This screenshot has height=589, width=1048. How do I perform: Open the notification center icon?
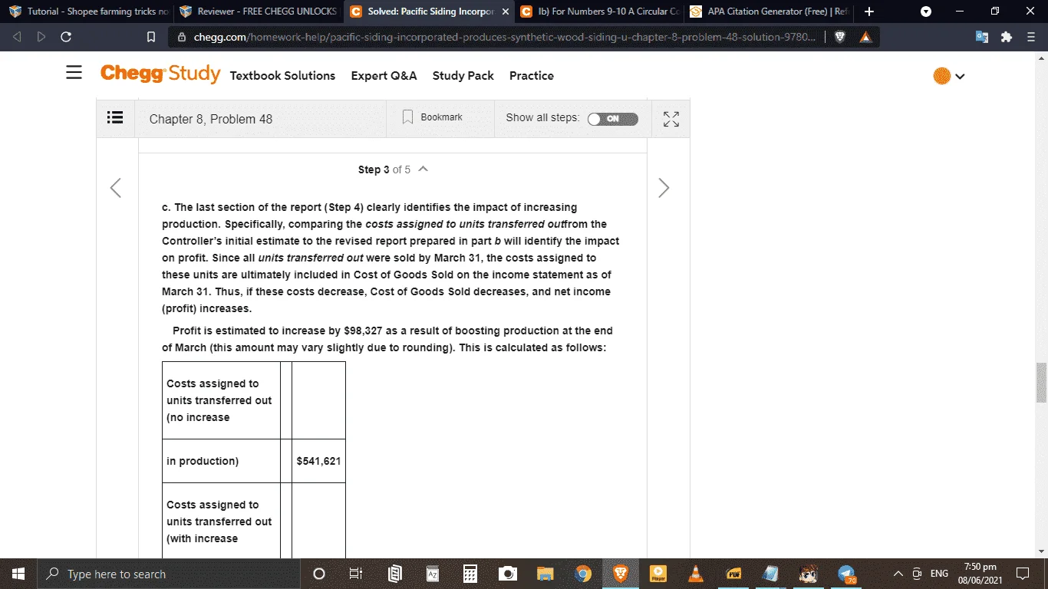tap(1022, 574)
